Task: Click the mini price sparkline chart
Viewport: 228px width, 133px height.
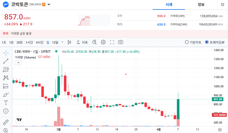Action: (94, 20)
